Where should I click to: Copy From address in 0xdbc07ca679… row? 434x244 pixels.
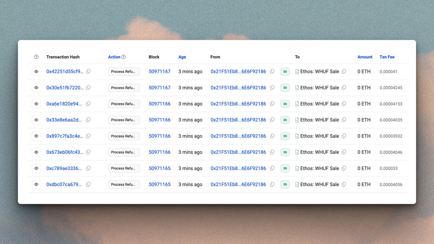coord(272,184)
